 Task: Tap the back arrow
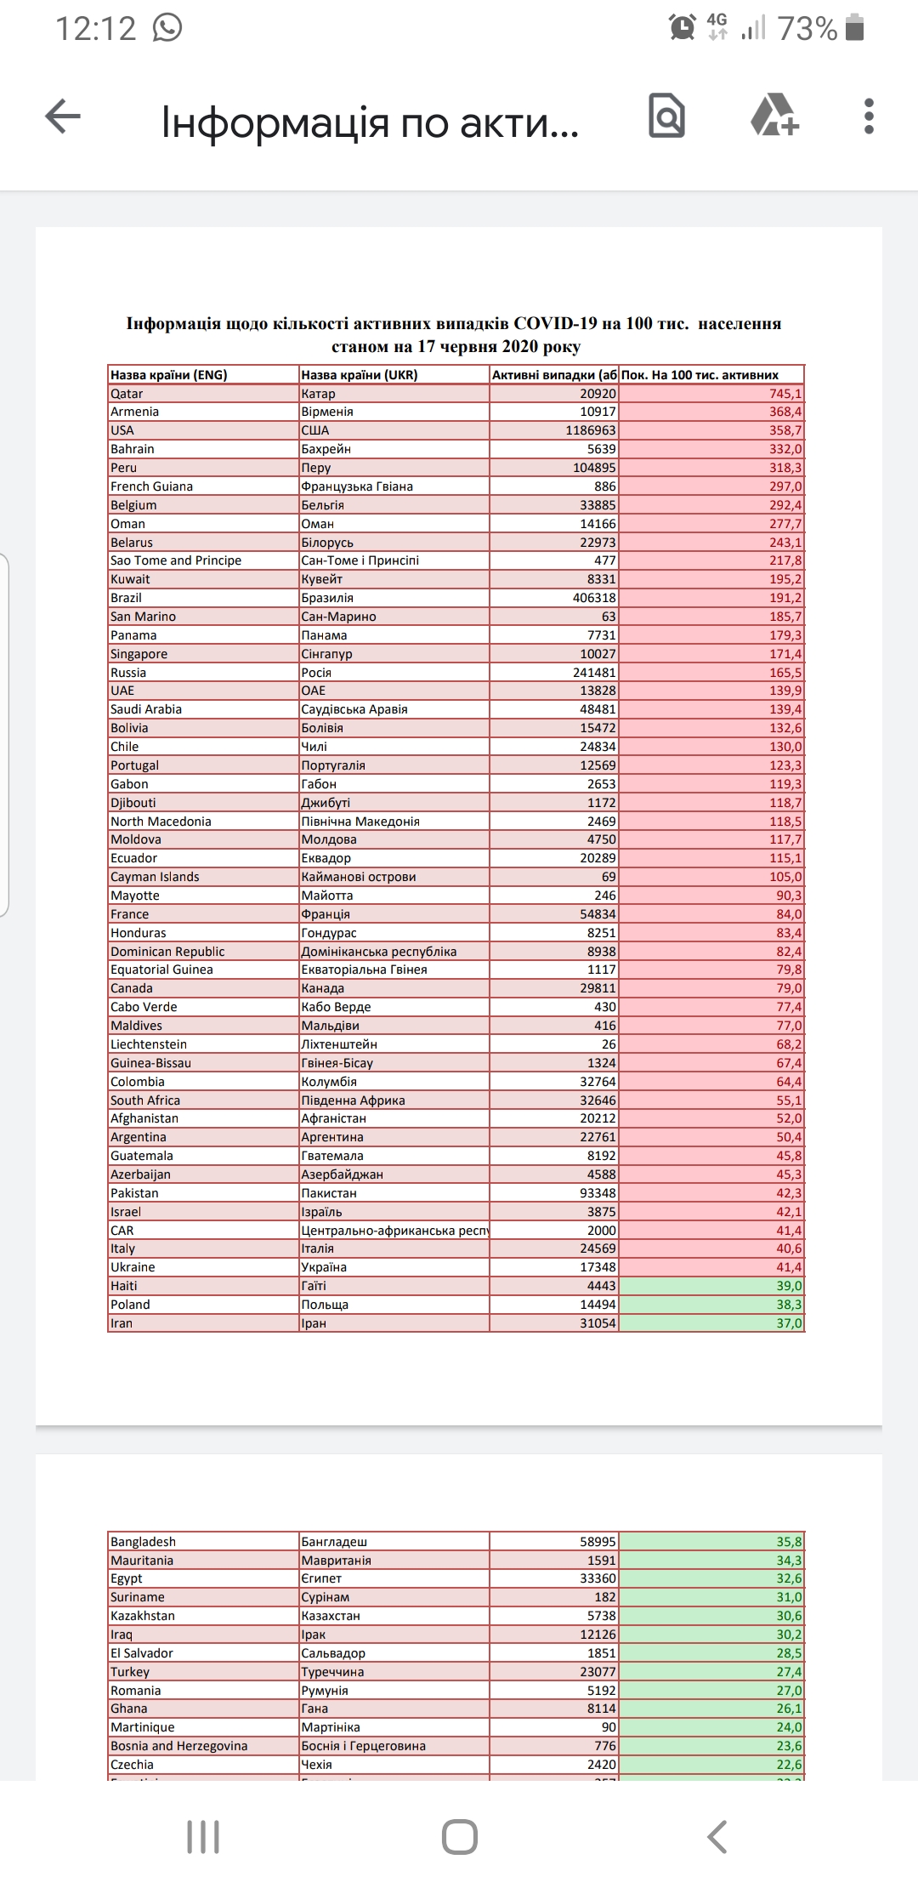[62, 117]
